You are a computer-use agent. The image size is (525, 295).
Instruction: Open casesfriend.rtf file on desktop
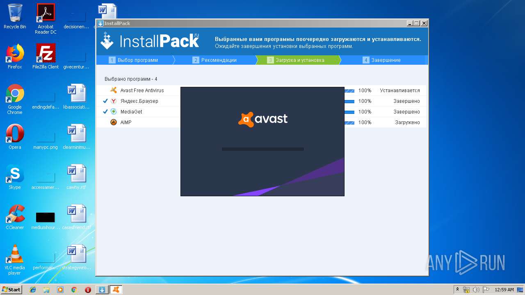click(x=76, y=217)
